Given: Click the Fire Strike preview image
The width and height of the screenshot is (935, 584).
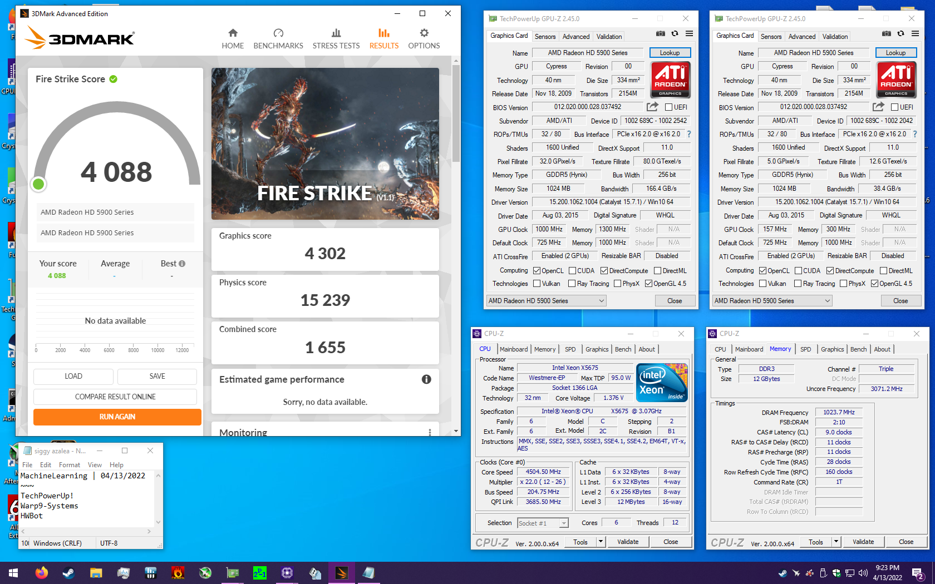Looking at the screenshot, I should (325, 143).
